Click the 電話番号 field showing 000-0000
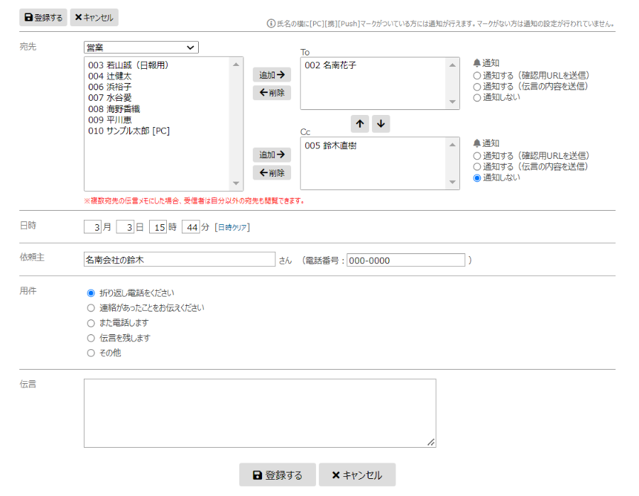The image size is (639, 496). tap(405, 260)
